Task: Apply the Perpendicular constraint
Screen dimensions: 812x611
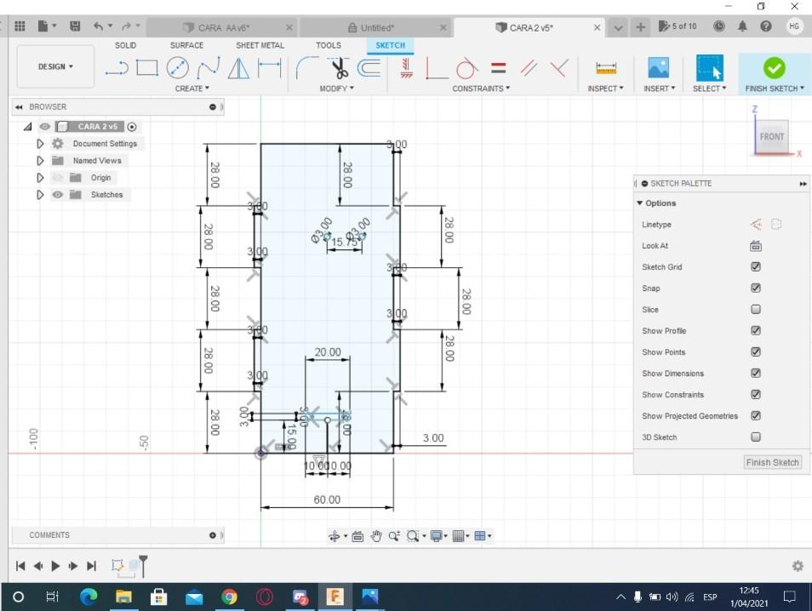Action: pyautogui.click(x=559, y=68)
